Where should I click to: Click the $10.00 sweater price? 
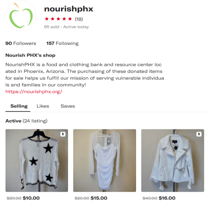[31, 198]
